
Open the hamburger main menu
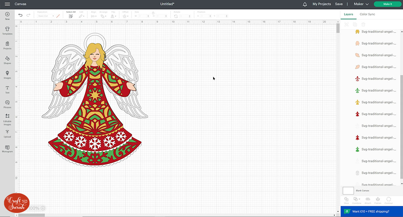coord(7,4)
